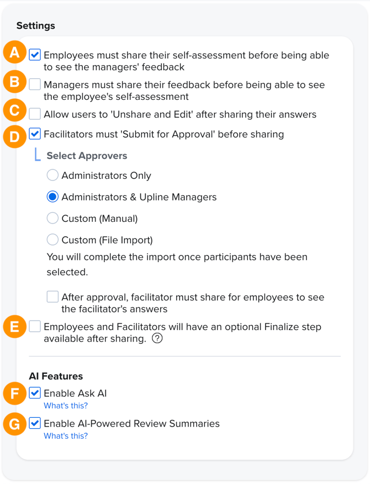Select Custom (Manual) approvers option
The image size is (370, 484).
pos(52,219)
